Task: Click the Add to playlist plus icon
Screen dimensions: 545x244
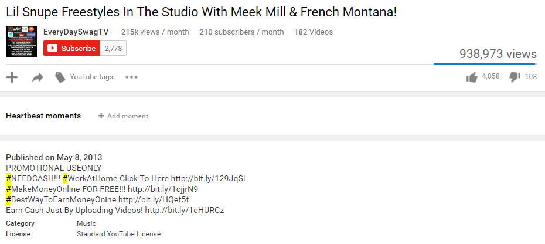Action: point(12,77)
